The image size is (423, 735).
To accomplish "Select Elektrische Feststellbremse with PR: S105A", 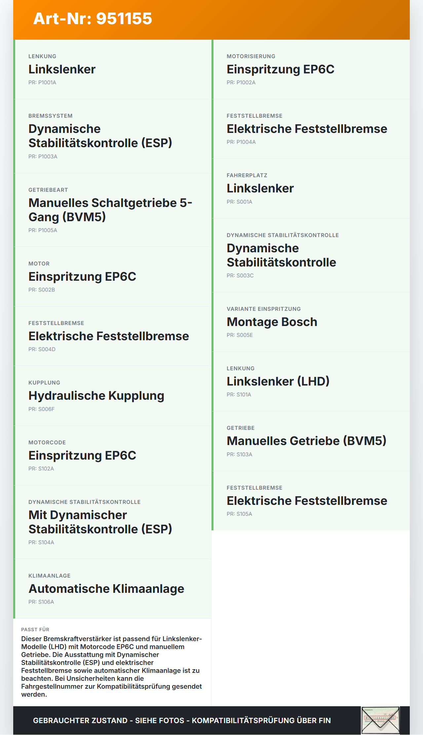I will coord(311,501).
